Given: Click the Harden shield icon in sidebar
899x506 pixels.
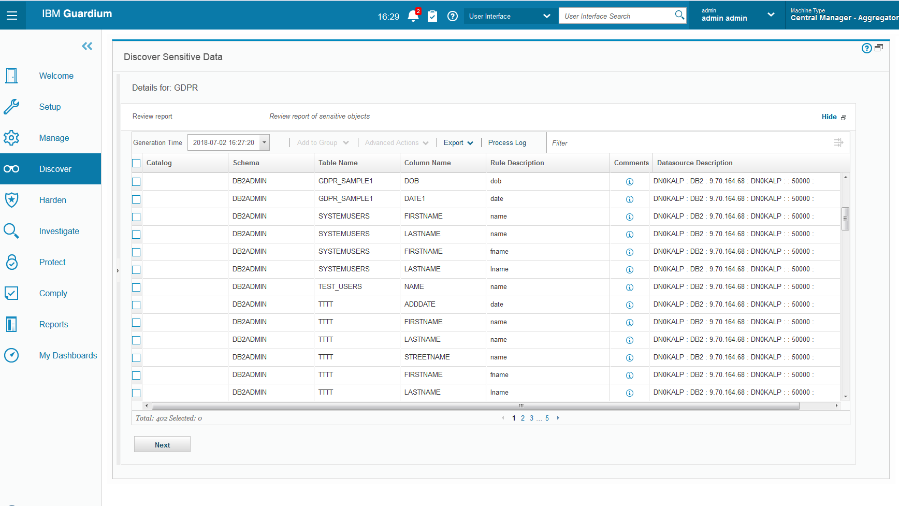Looking at the screenshot, I should [11, 200].
